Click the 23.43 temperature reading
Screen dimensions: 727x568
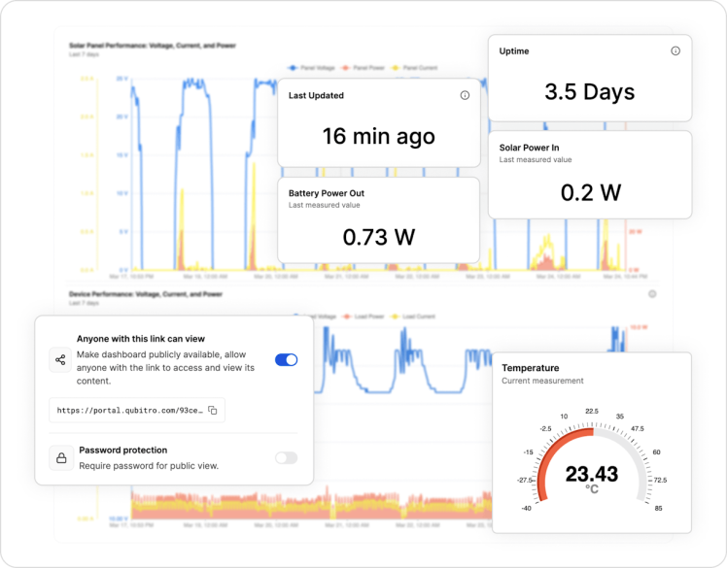[592, 474]
